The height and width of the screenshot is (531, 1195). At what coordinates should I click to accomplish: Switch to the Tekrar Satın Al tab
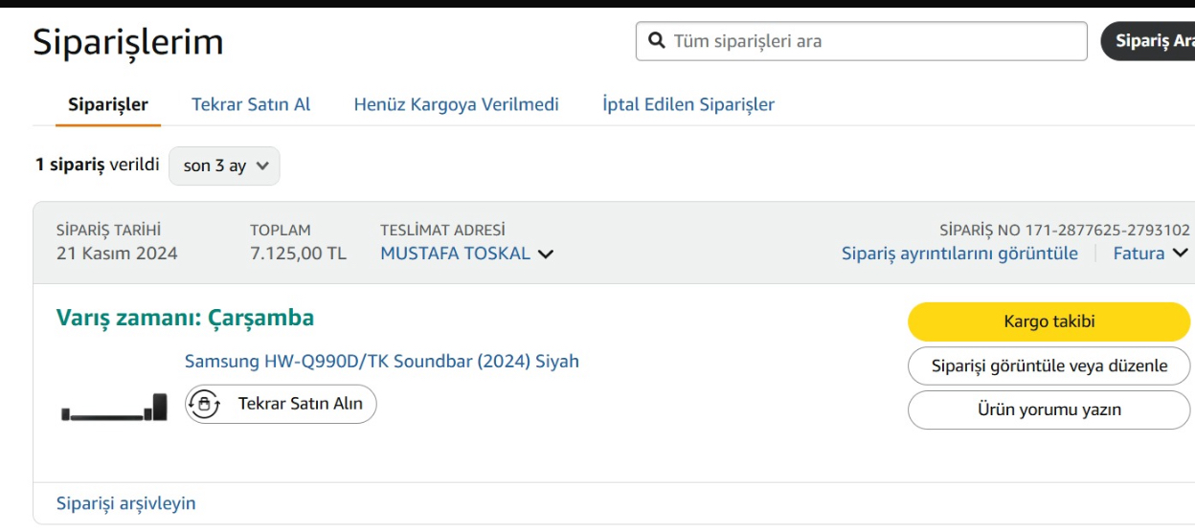pos(251,104)
